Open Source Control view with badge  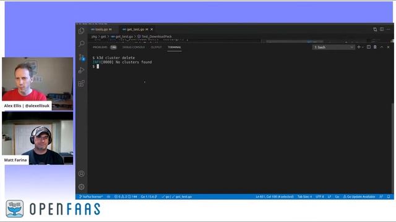point(82,57)
